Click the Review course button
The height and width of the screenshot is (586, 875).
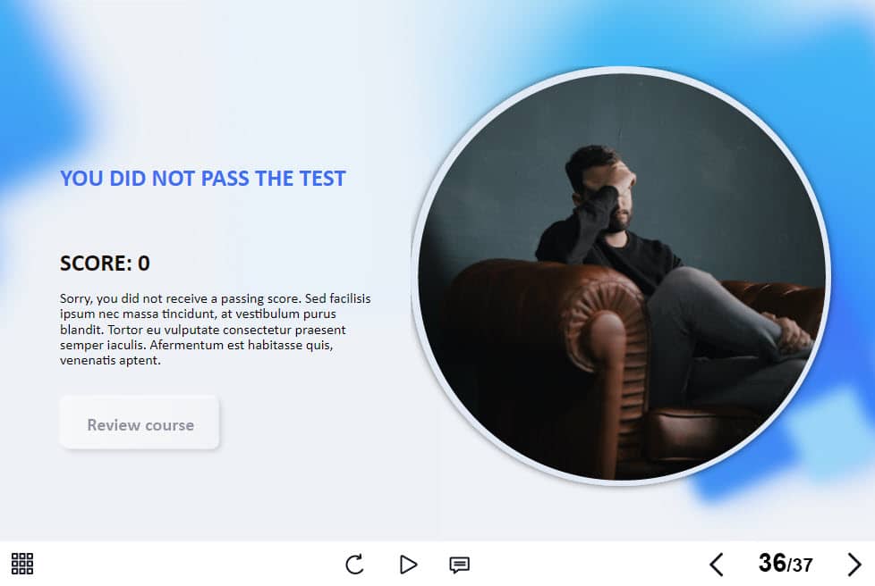140,423
